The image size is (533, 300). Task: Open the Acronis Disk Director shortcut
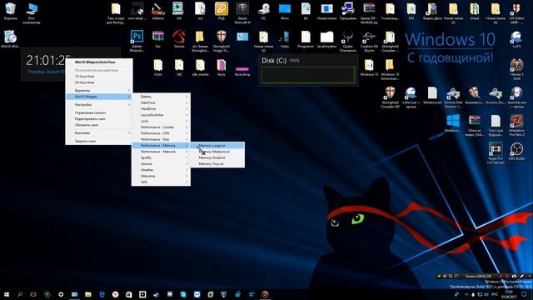(453, 97)
